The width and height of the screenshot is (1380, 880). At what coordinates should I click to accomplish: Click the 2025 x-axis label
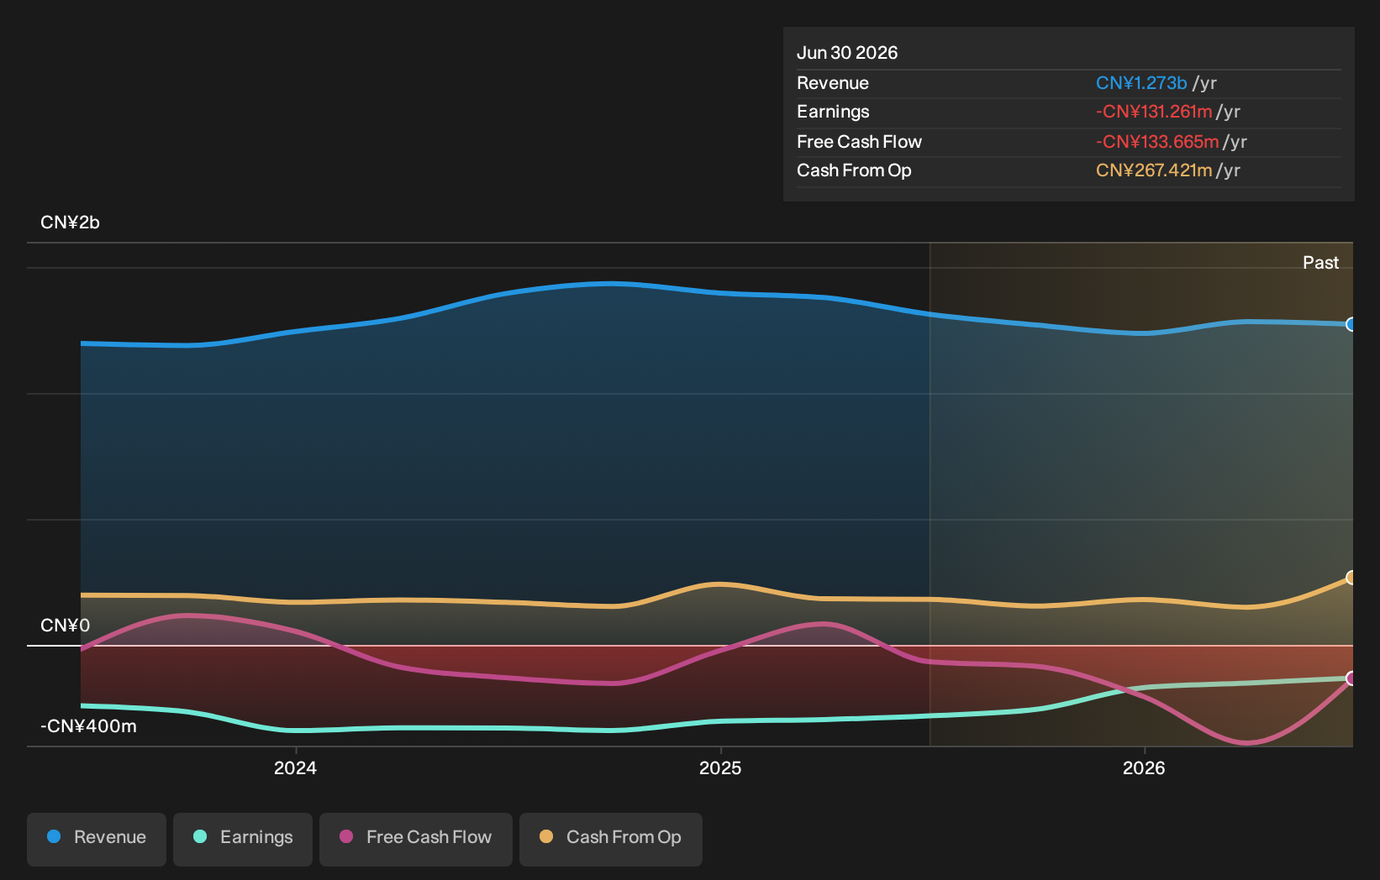(x=720, y=768)
